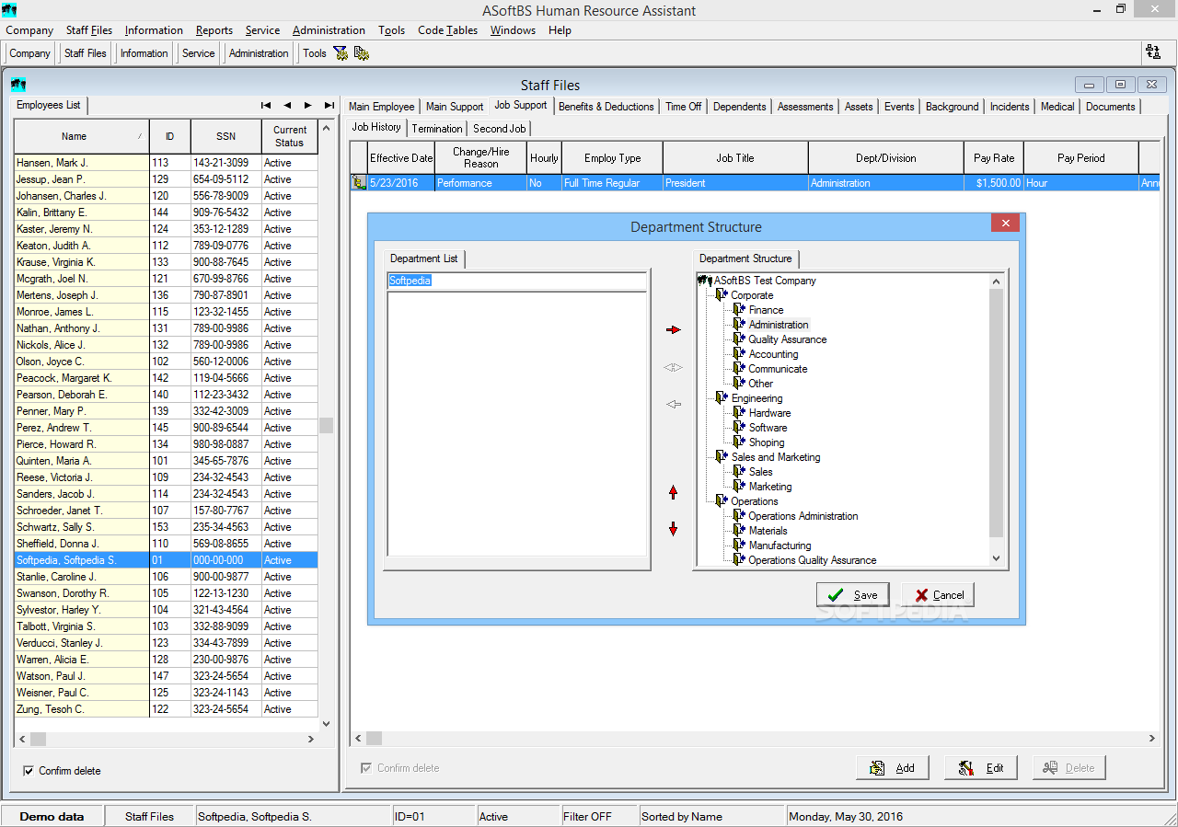This screenshot has height=827, width=1178.
Task: Open the Medical tab
Action: 1057,107
